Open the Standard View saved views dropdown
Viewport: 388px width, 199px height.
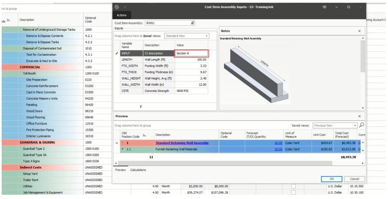(207, 36)
